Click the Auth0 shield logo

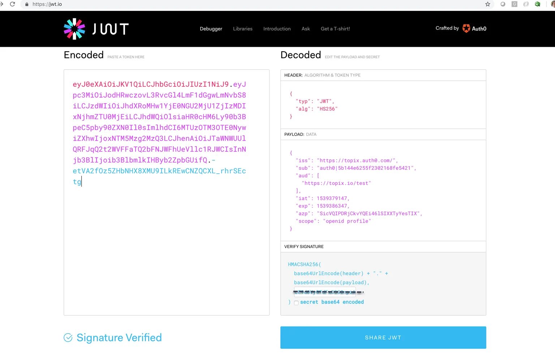[x=466, y=29]
